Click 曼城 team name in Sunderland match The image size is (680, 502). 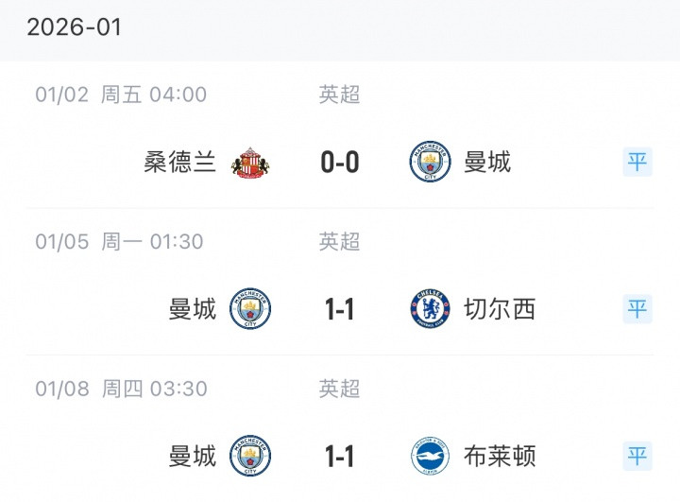pyautogui.click(x=487, y=163)
